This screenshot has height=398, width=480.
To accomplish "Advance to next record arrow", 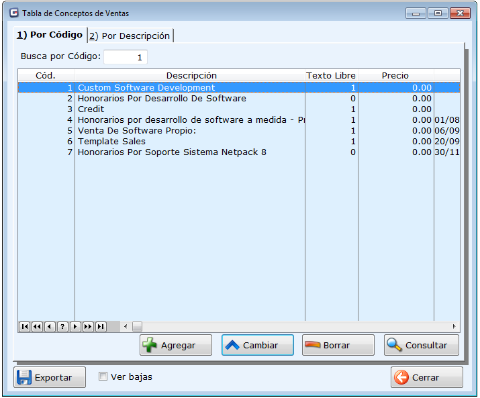I will click(75, 327).
